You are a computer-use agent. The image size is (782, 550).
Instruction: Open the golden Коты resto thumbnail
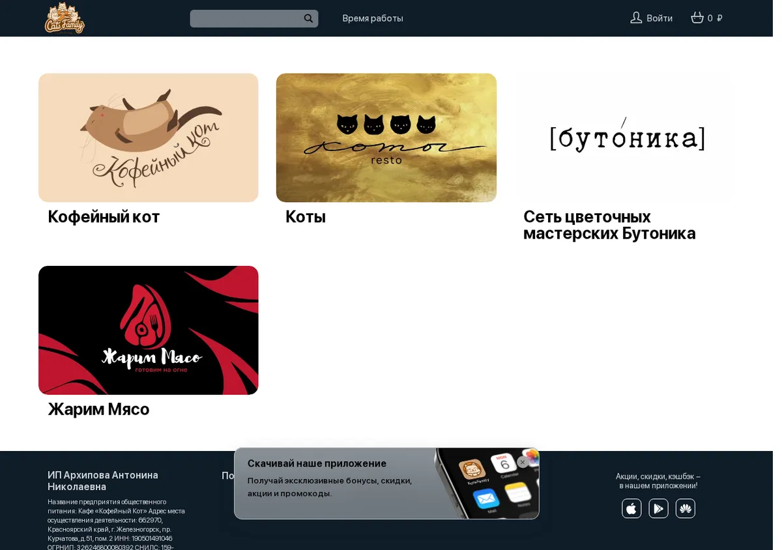tap(386, 137)
